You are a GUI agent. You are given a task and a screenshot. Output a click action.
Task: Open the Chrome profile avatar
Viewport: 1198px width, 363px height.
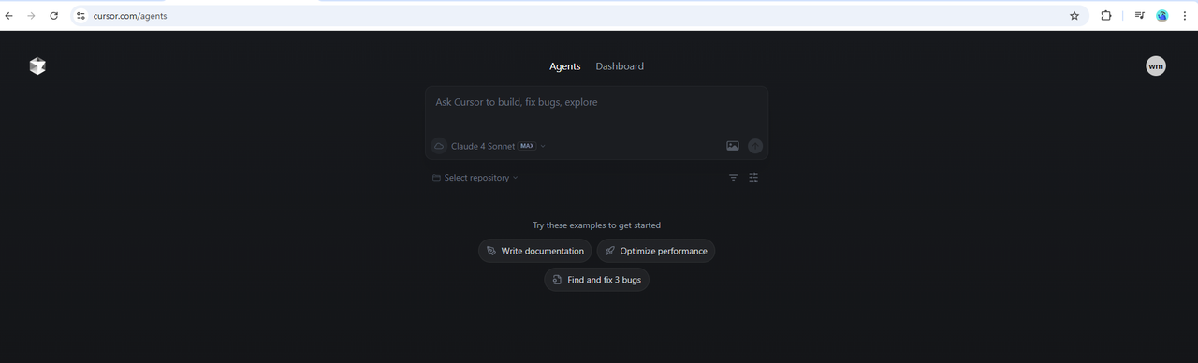coord(1162,16)
